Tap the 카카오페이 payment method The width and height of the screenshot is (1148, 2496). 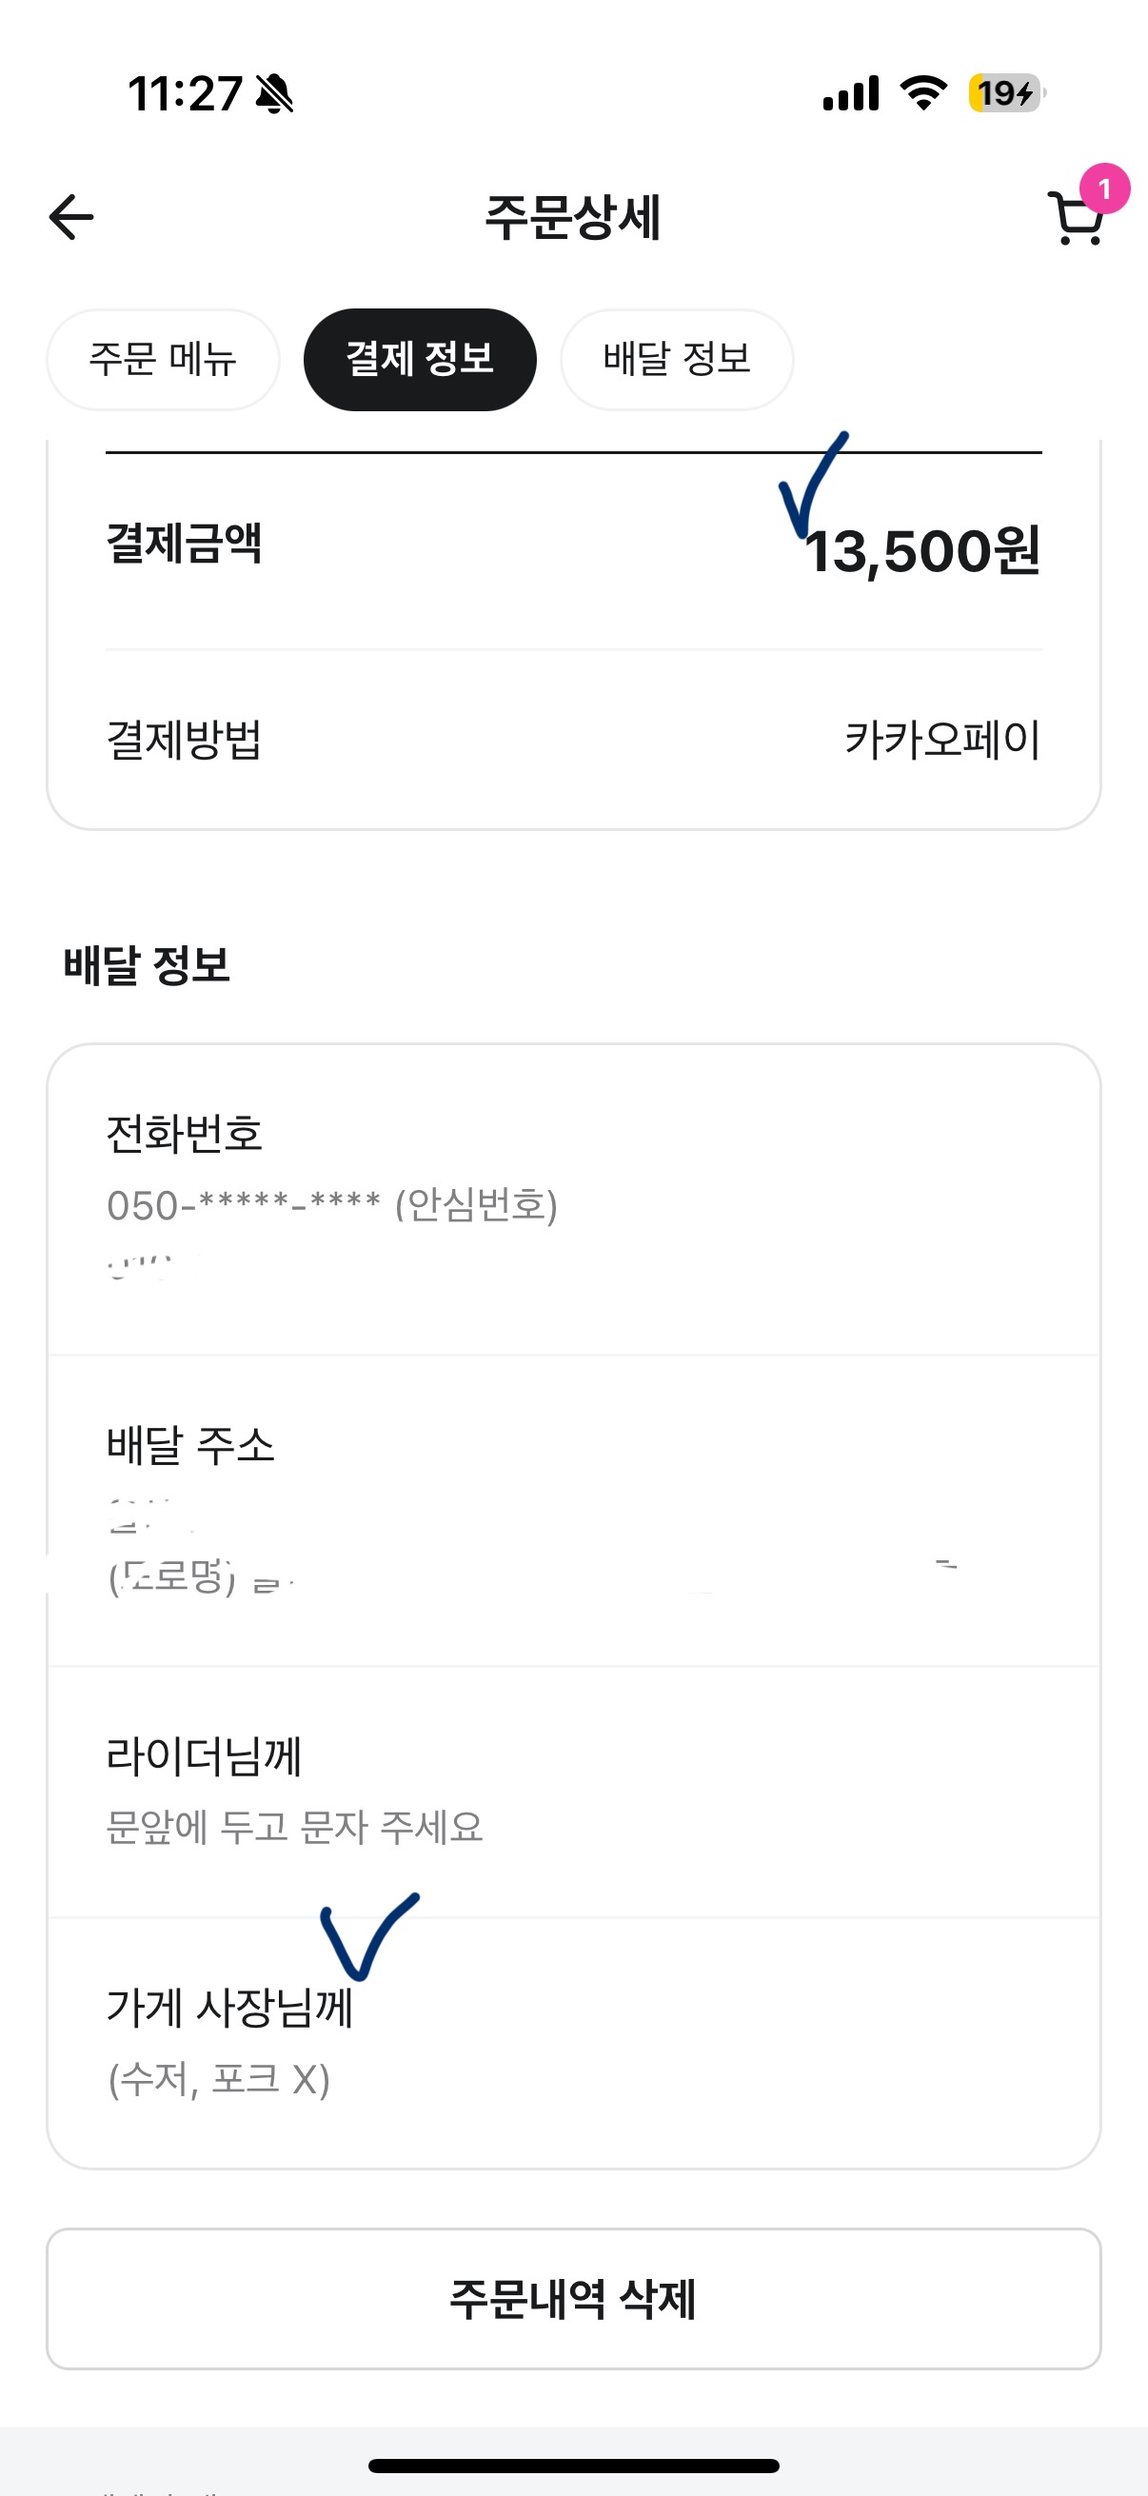941,741
